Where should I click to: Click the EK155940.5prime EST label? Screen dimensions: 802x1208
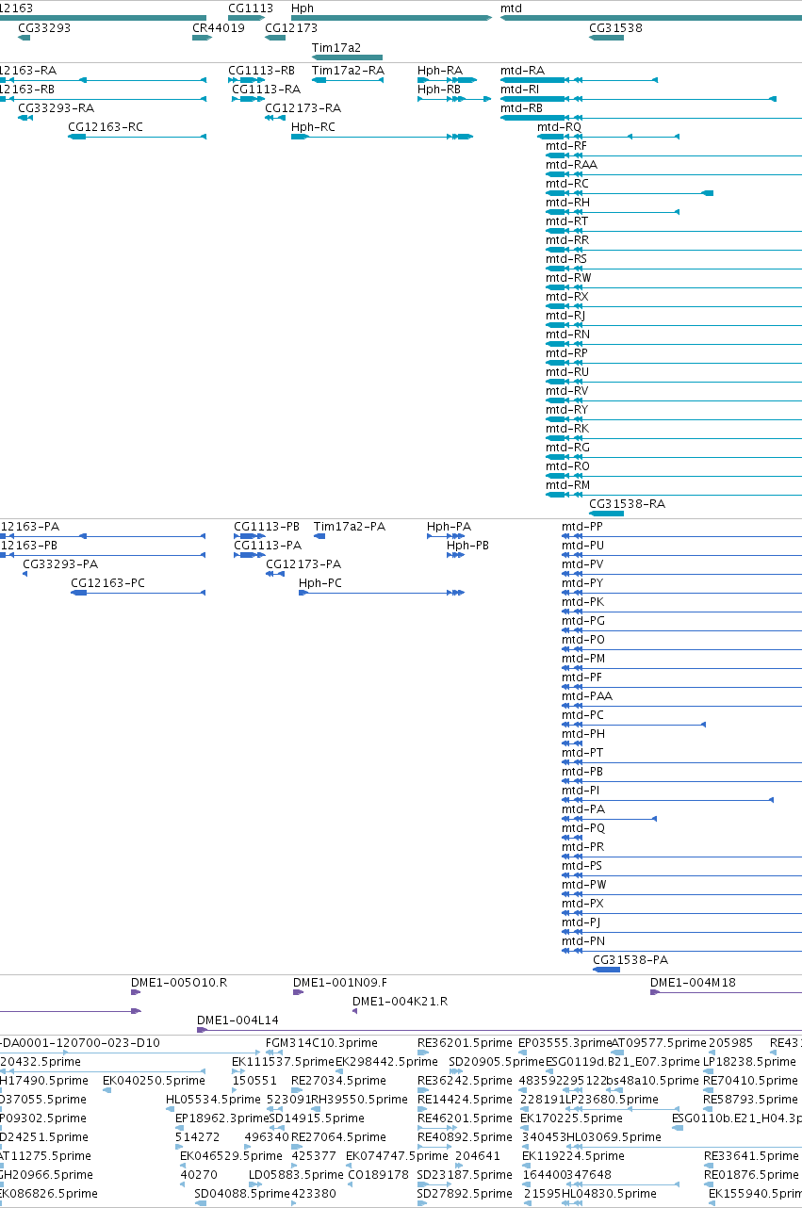(754, 1194)
